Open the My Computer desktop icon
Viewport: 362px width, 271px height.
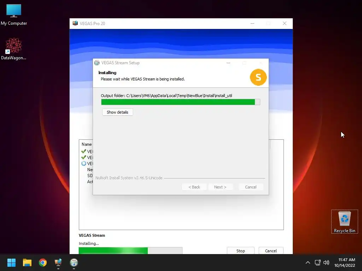pos(14,14)
